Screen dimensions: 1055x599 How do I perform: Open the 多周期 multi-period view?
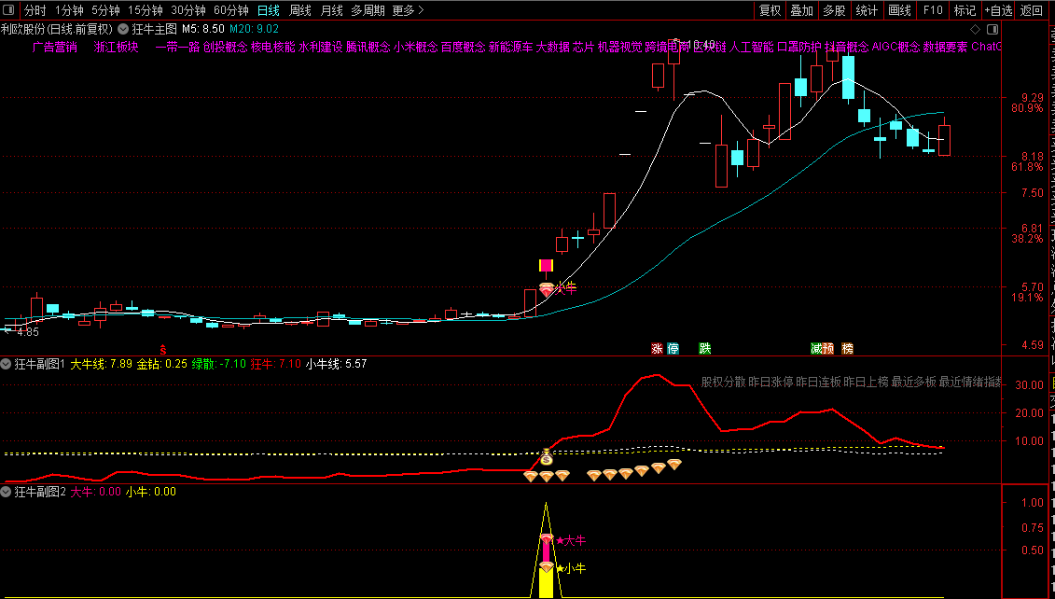tap(368, 10)
